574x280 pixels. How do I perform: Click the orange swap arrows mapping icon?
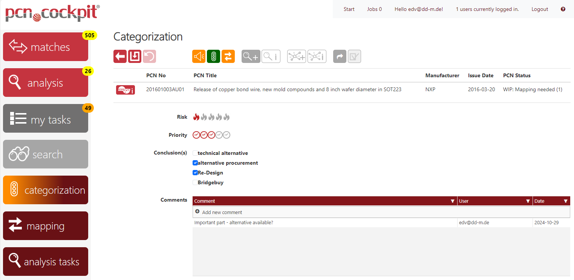[228, 57]
